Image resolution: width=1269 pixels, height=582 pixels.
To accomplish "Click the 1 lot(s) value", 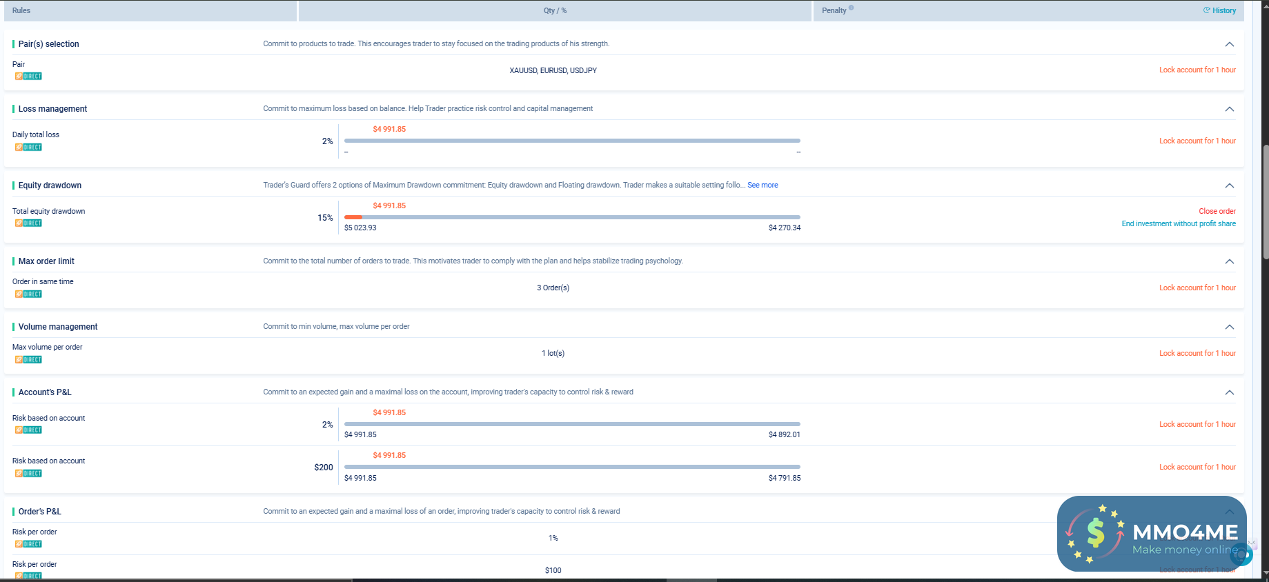I will [553, 353].
